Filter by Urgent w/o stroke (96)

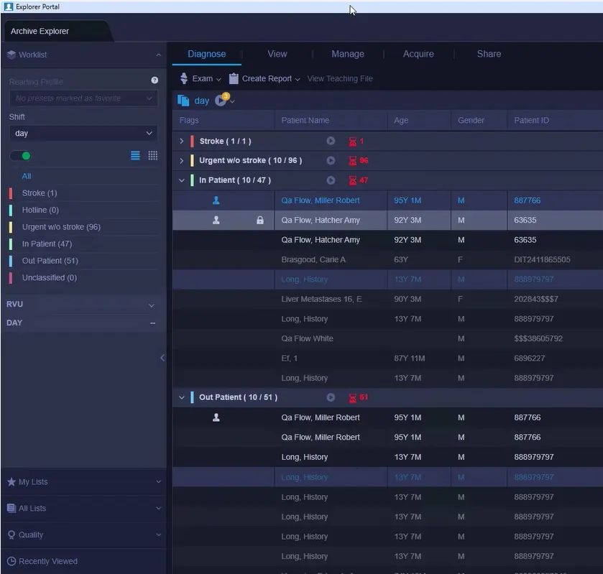click(x=61, y=227)
